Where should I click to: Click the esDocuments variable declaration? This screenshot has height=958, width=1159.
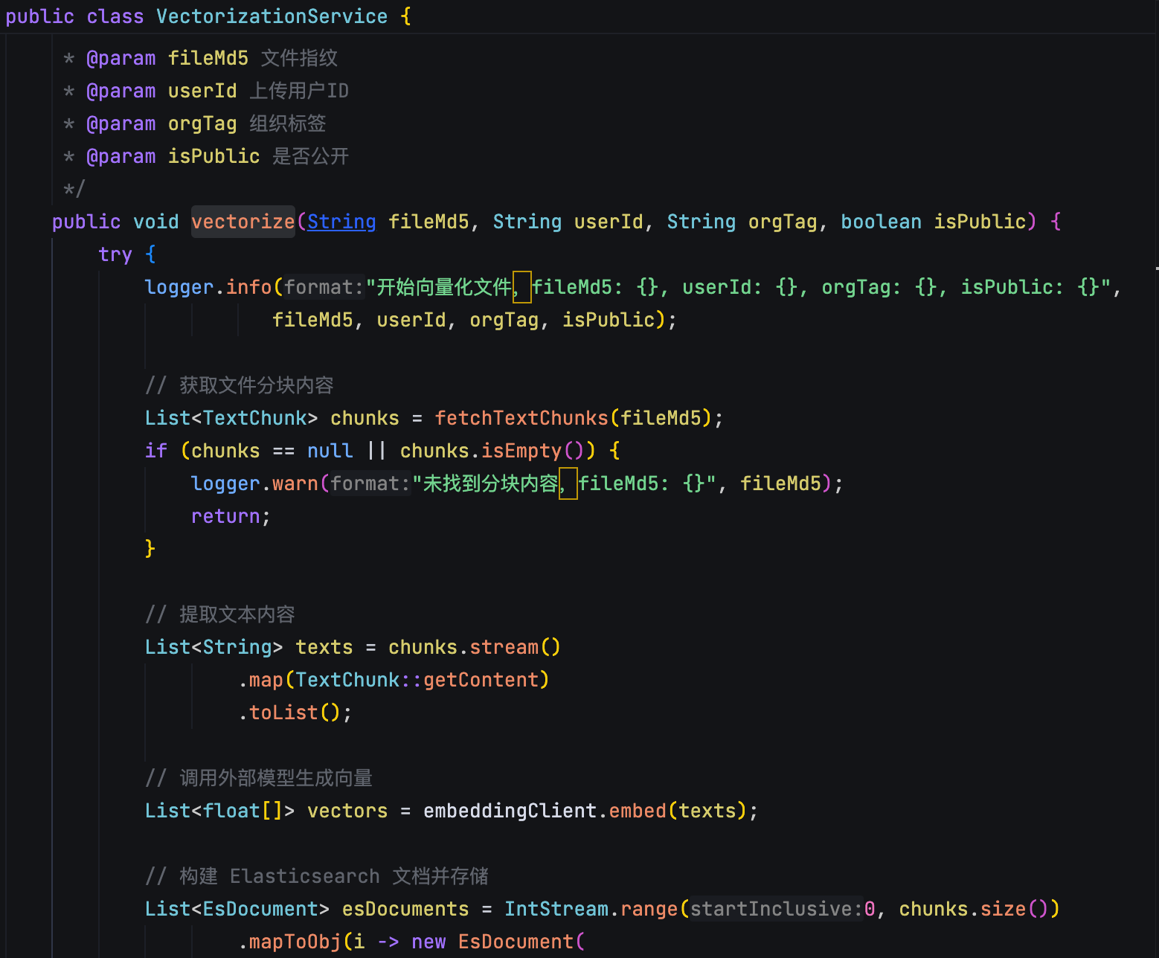(405, 909)
